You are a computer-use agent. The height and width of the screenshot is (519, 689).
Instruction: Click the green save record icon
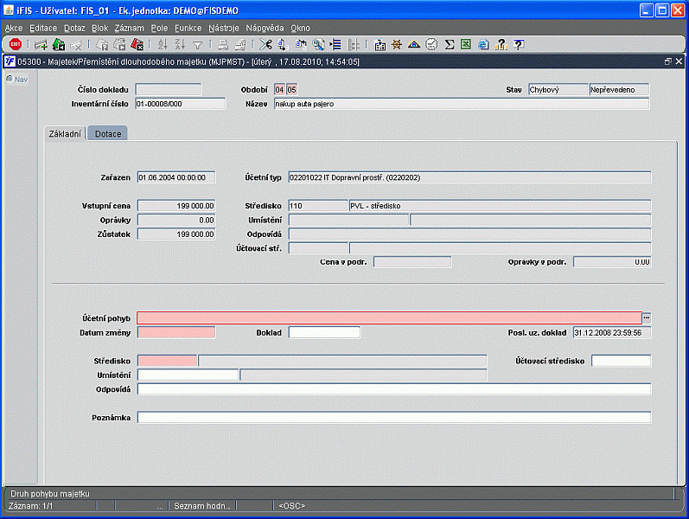59,44
